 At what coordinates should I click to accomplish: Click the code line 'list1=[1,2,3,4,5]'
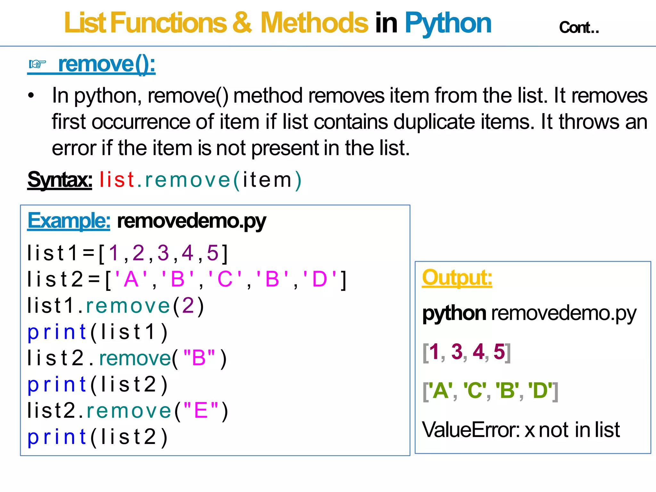pyautogui.click(x=127, y=253)
